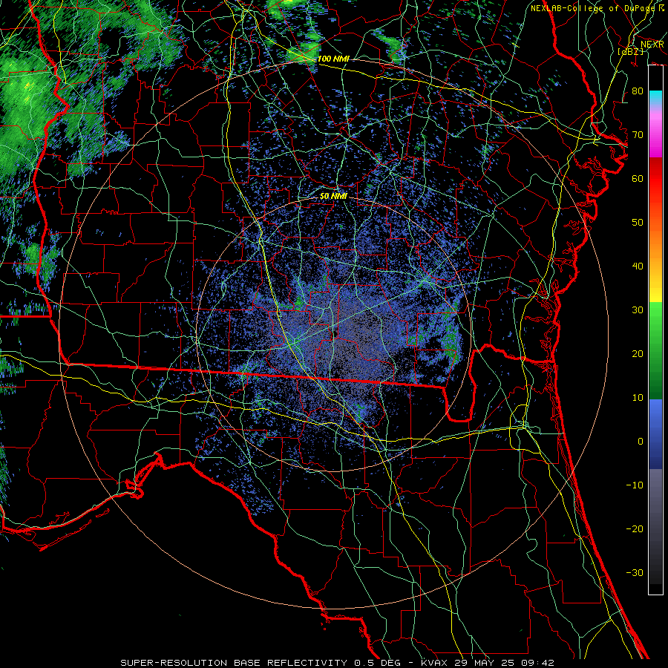Click the 80 dBZ scale value
Image resolution: width=668 pixels, height=668 pixels.
pos(638,91)
